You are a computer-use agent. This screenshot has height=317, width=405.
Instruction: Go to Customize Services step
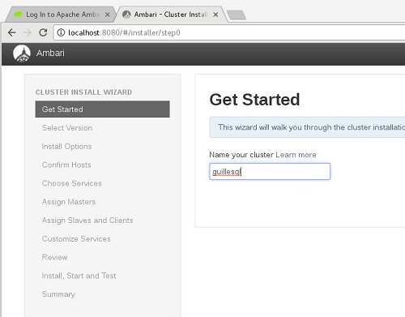point(76,239)
